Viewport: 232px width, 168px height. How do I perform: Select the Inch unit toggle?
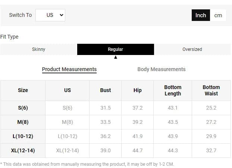click(201, 15)
